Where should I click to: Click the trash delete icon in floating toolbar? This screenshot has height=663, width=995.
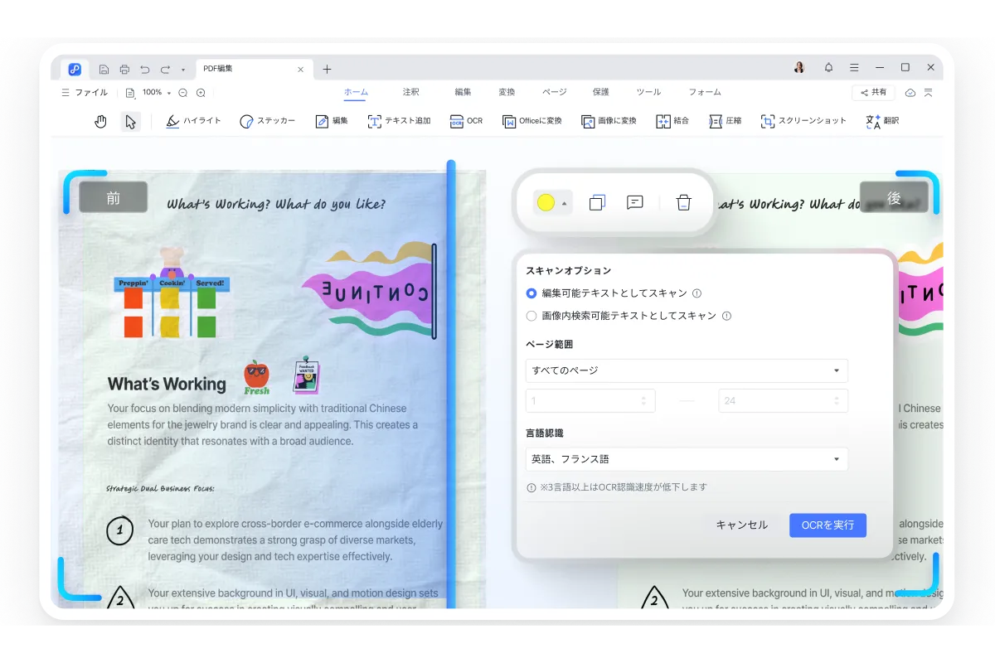(x=683, y=202)
